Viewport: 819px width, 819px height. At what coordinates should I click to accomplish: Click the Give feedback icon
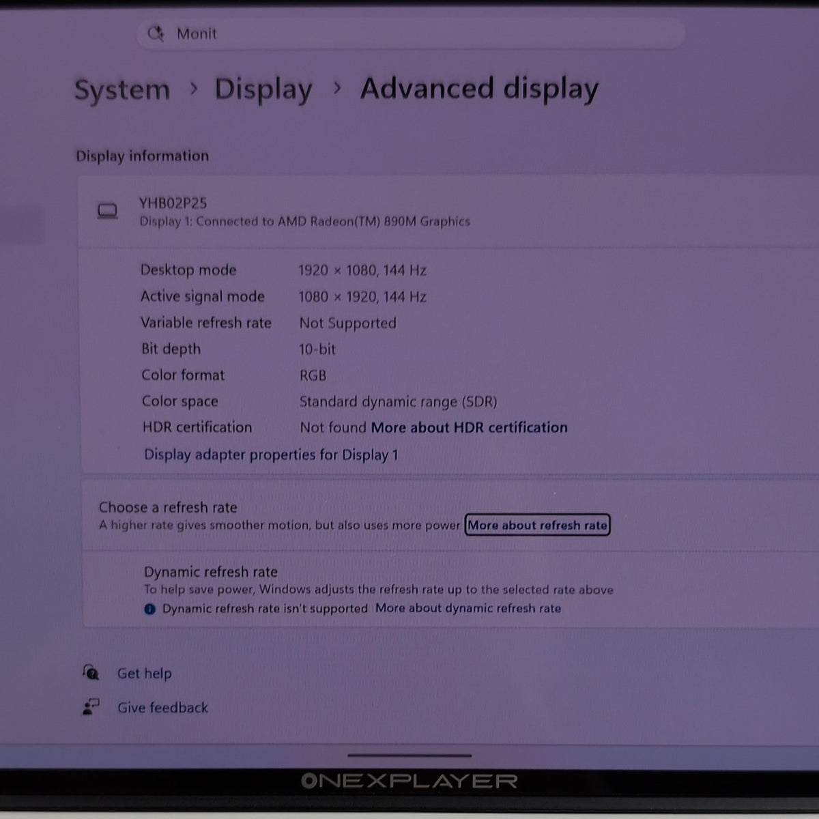point(91,707)
